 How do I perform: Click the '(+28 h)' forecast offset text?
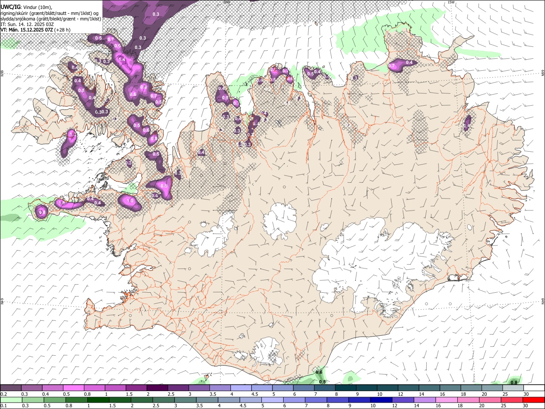63,30
